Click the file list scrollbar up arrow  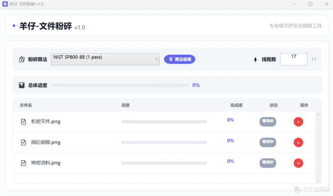318,115
